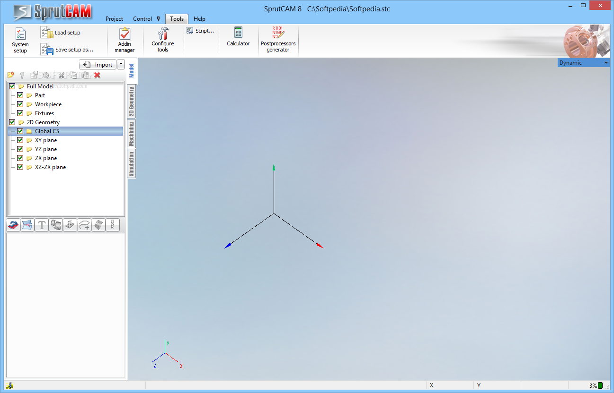Image resolution: width=614 pixels, height=393 pixels.
Task: Open System setup
Action: coord(20,41)
